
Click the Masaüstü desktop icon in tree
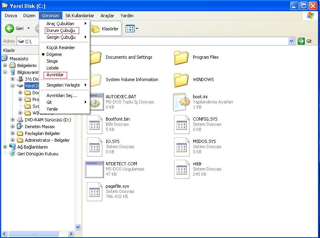(x=5, y=58)
